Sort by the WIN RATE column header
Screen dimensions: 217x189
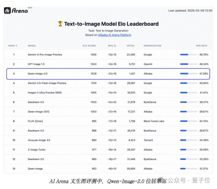click(x=202, y=46)
